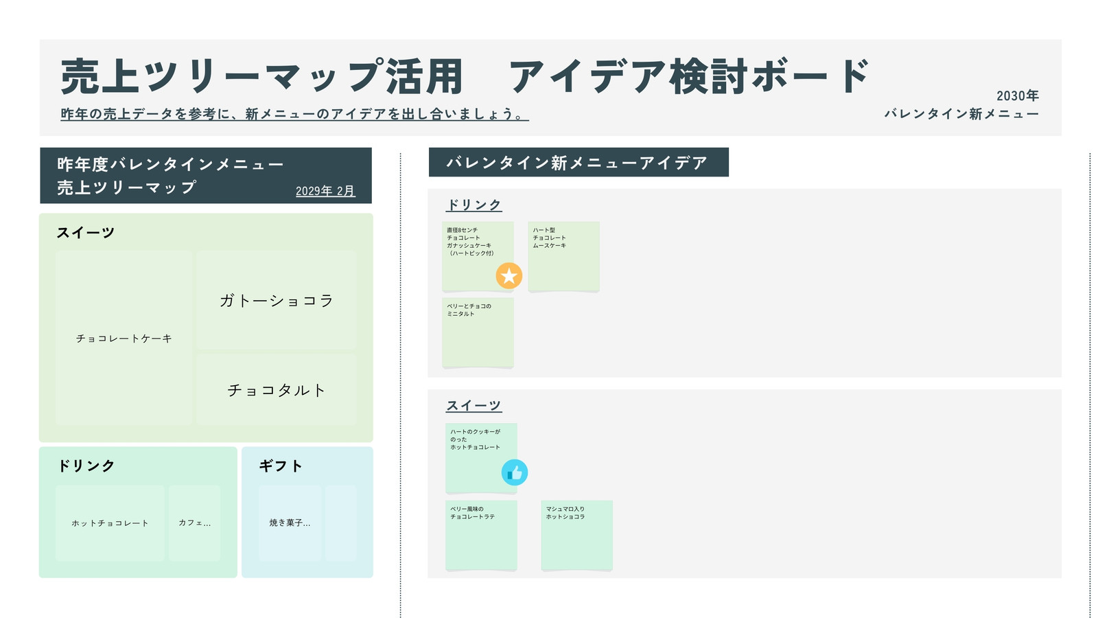Select the ベリー風味のチョコレートラテ sticky note

[481, 535]
